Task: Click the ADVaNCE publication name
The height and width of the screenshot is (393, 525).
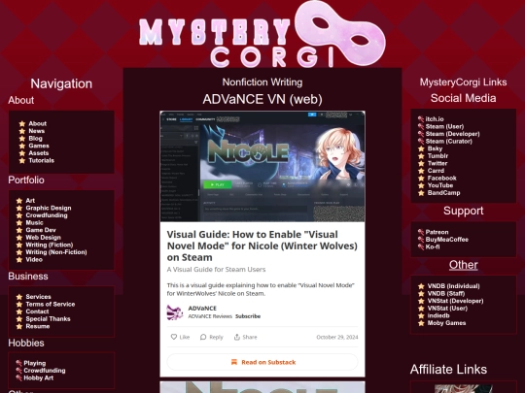Action: click(202, 309)
